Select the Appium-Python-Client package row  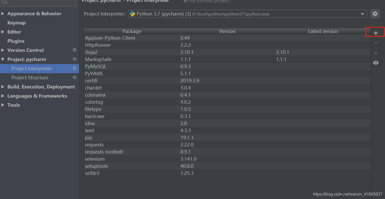click(x=228, y=38)
